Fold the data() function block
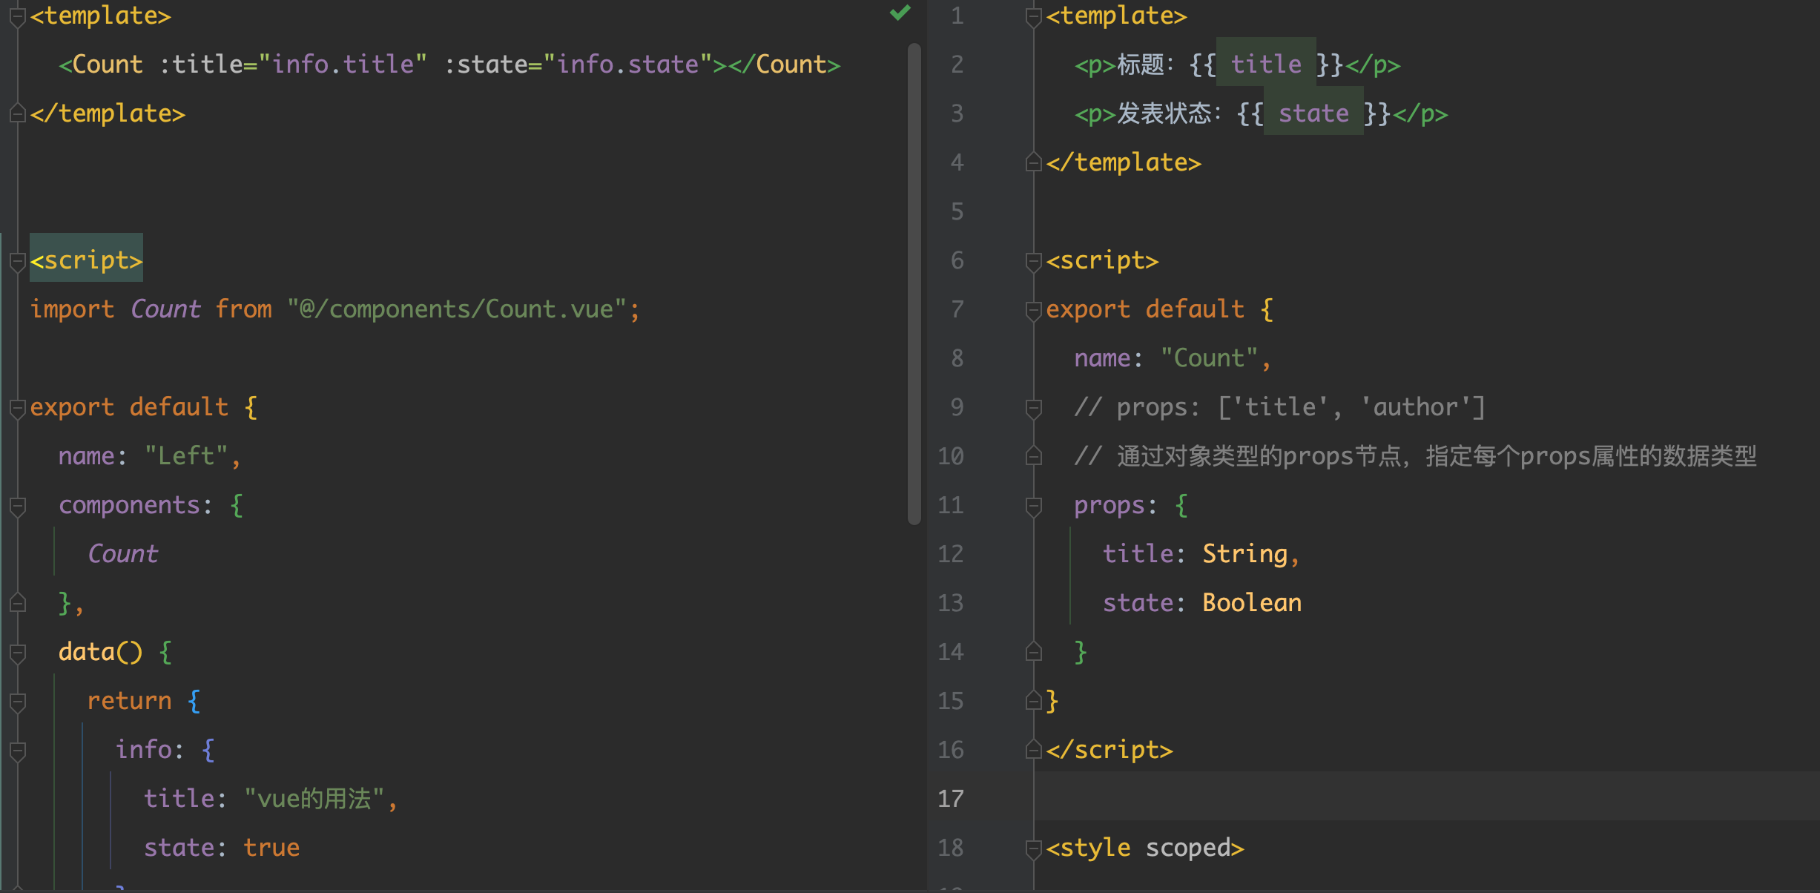This screenshot has width=1820, height=893. [x=18, y=653]
